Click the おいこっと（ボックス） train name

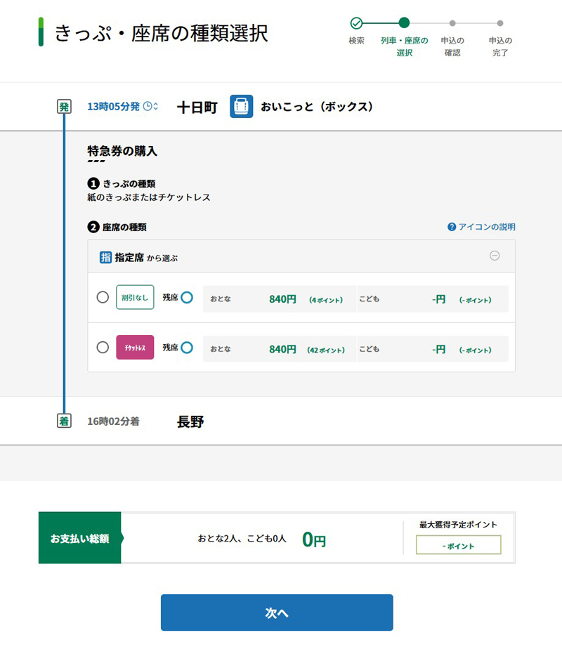pos(317,107)
